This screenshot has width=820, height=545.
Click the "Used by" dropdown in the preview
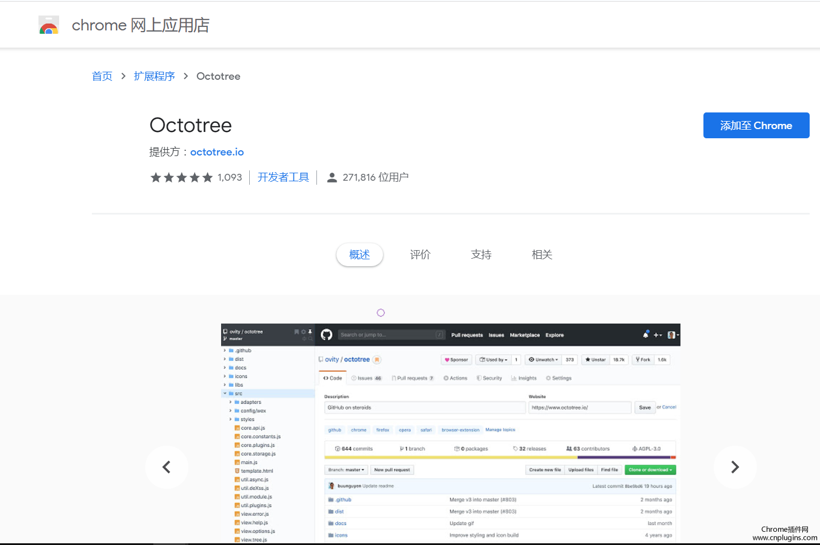tap(494, 360)
